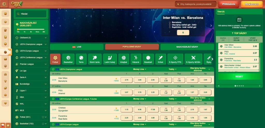
Task: Select the Kriket sport icon
Action: pos(160,59)
